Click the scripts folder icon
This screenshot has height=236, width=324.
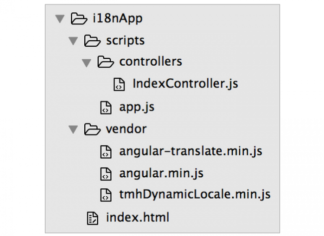click(92, 40)
